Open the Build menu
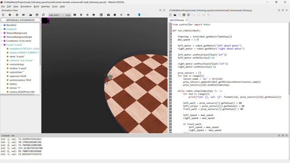Screen dimensions: 290x163 tap(36, 6)
